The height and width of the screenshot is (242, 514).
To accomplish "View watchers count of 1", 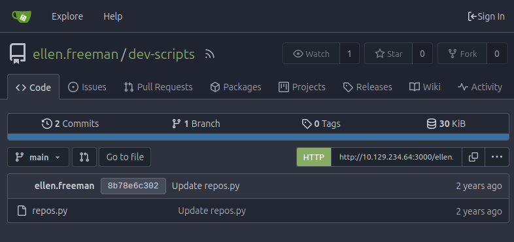I will click(x=349, y=54).
